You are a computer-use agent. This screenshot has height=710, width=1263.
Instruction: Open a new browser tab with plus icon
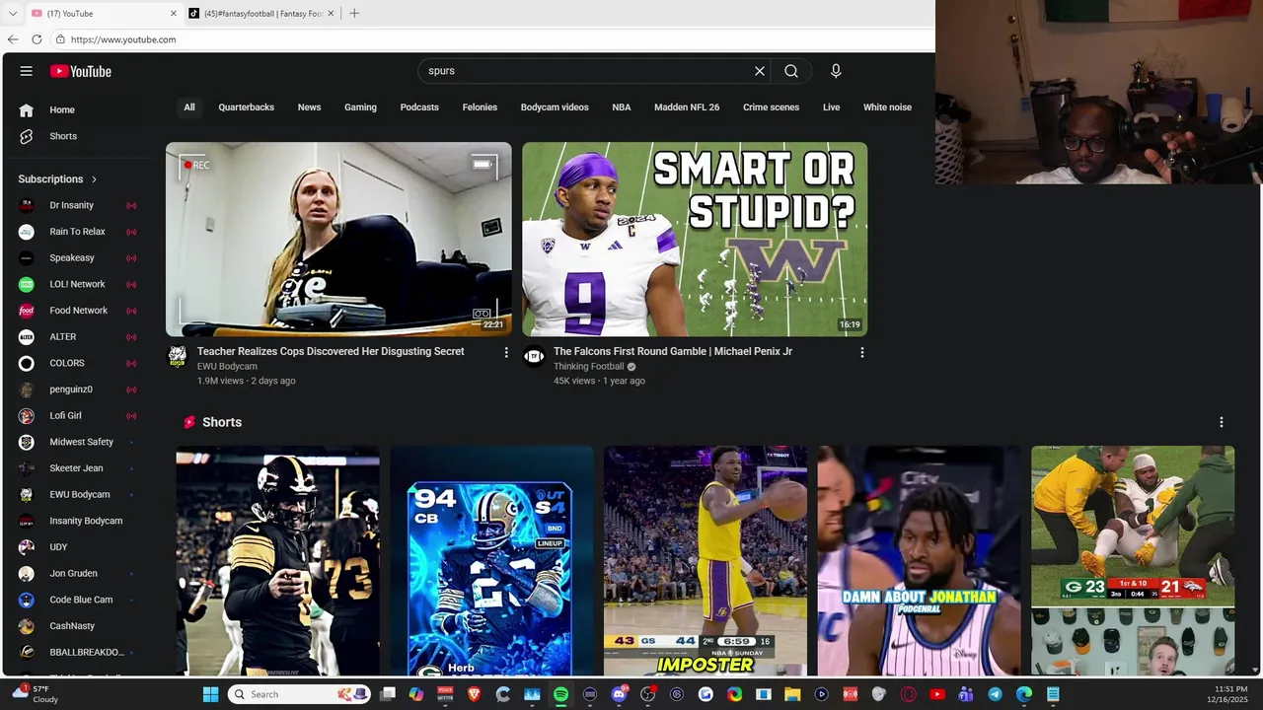354,13
